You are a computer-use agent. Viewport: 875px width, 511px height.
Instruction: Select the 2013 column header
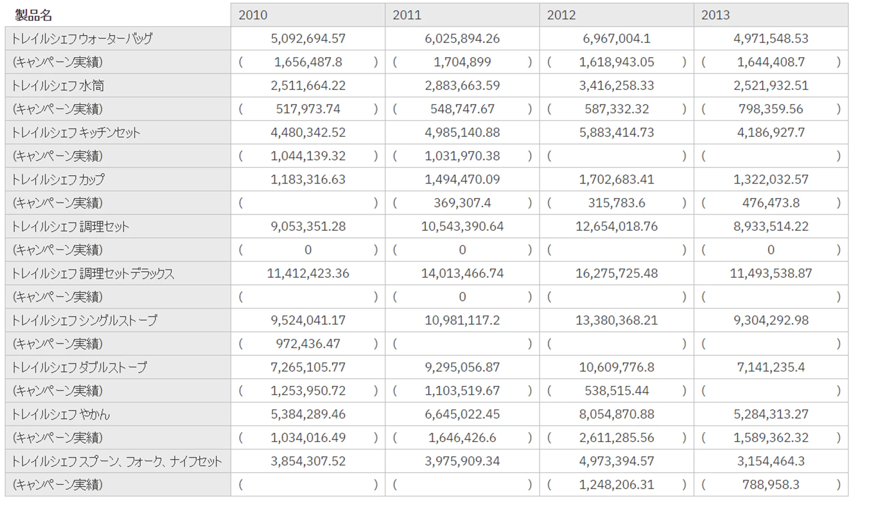pos(771,15)
